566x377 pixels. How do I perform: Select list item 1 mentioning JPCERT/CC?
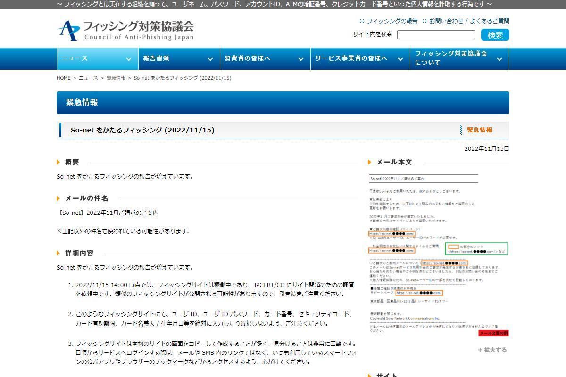coord(215,290)
